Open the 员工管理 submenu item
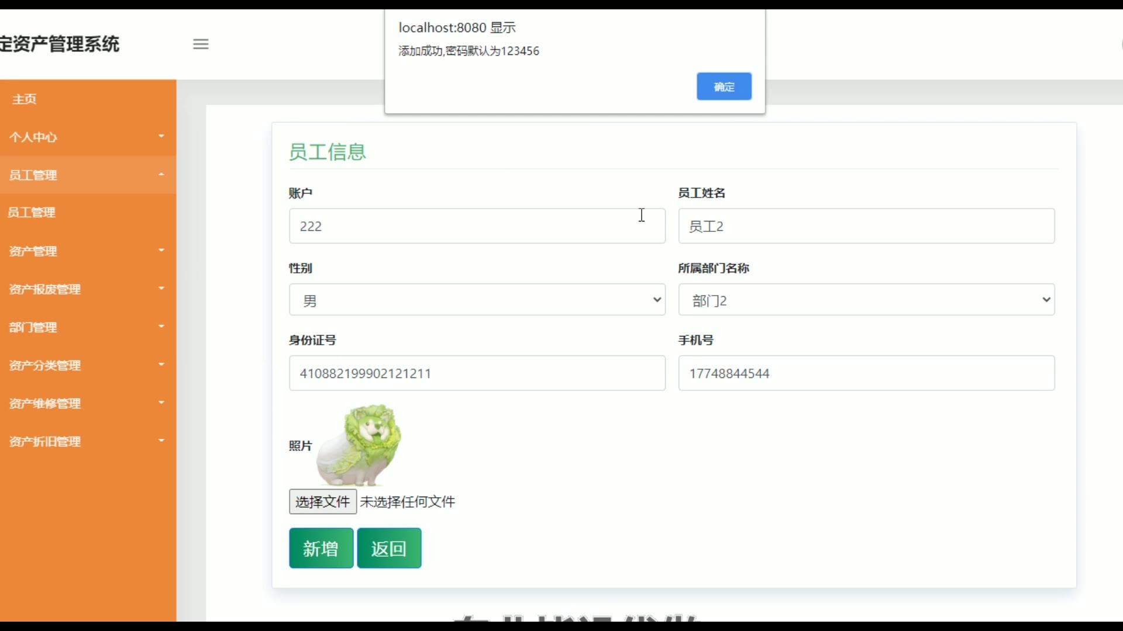1123x631 pixels. pos(32,213)
